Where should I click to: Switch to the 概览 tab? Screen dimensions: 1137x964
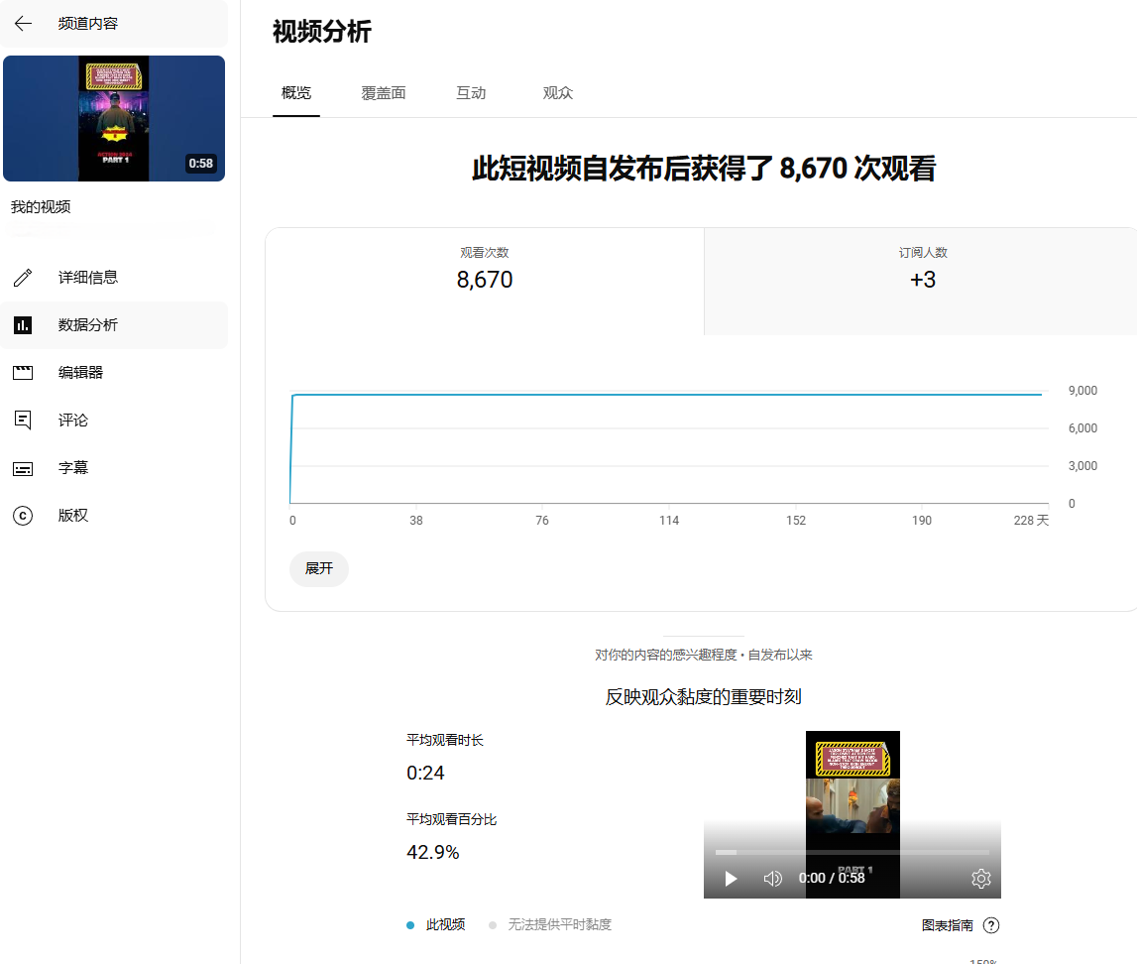[x=295, y=93]
